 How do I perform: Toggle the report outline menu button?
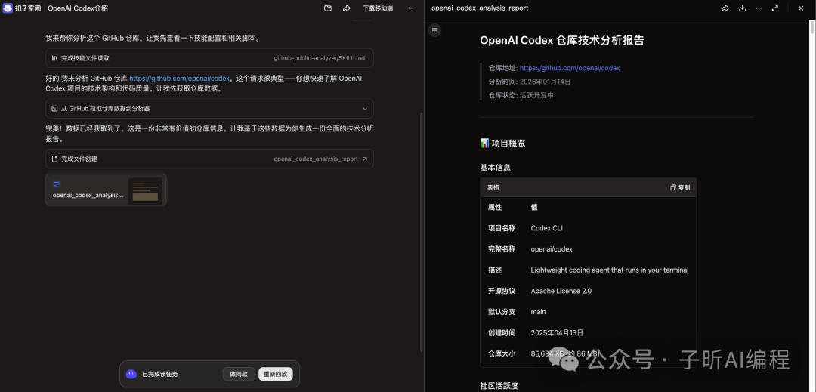[x=434, y=30]
